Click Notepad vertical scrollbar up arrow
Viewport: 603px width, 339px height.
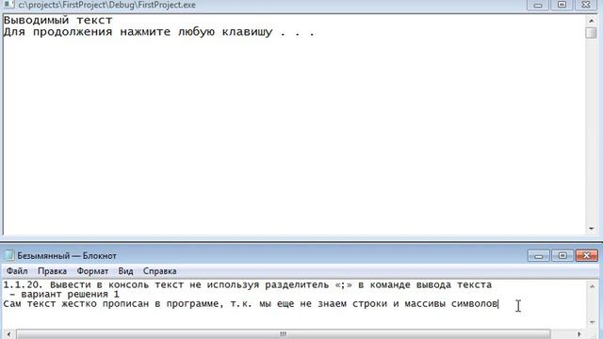pos(592,286)
